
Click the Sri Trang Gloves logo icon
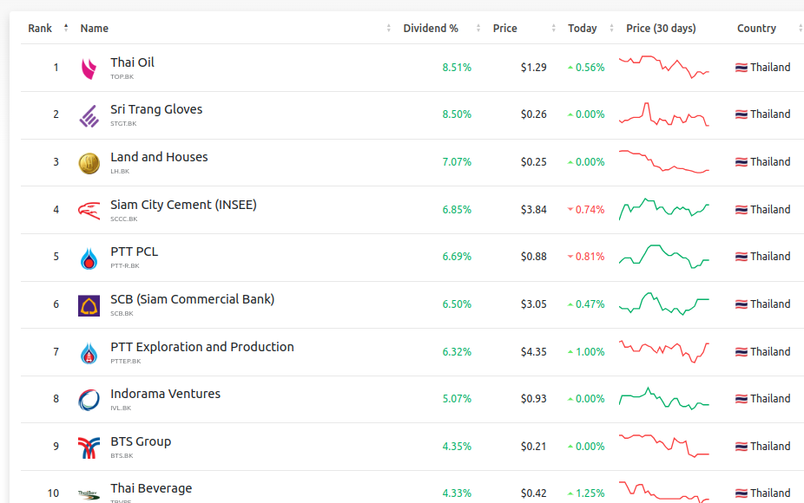pyautogui.click(x=89, y=115)
